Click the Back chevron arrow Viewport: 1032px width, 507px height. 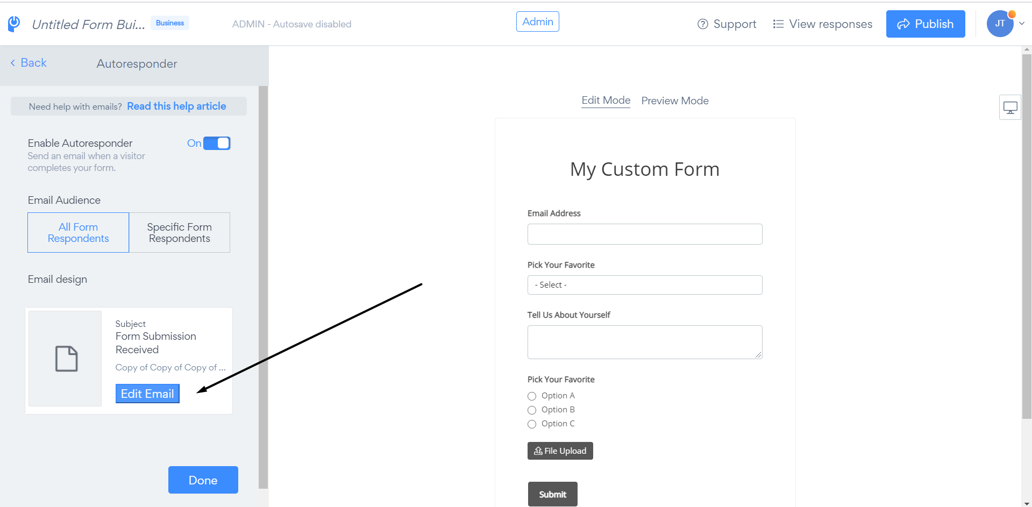[x=13, y=63]
